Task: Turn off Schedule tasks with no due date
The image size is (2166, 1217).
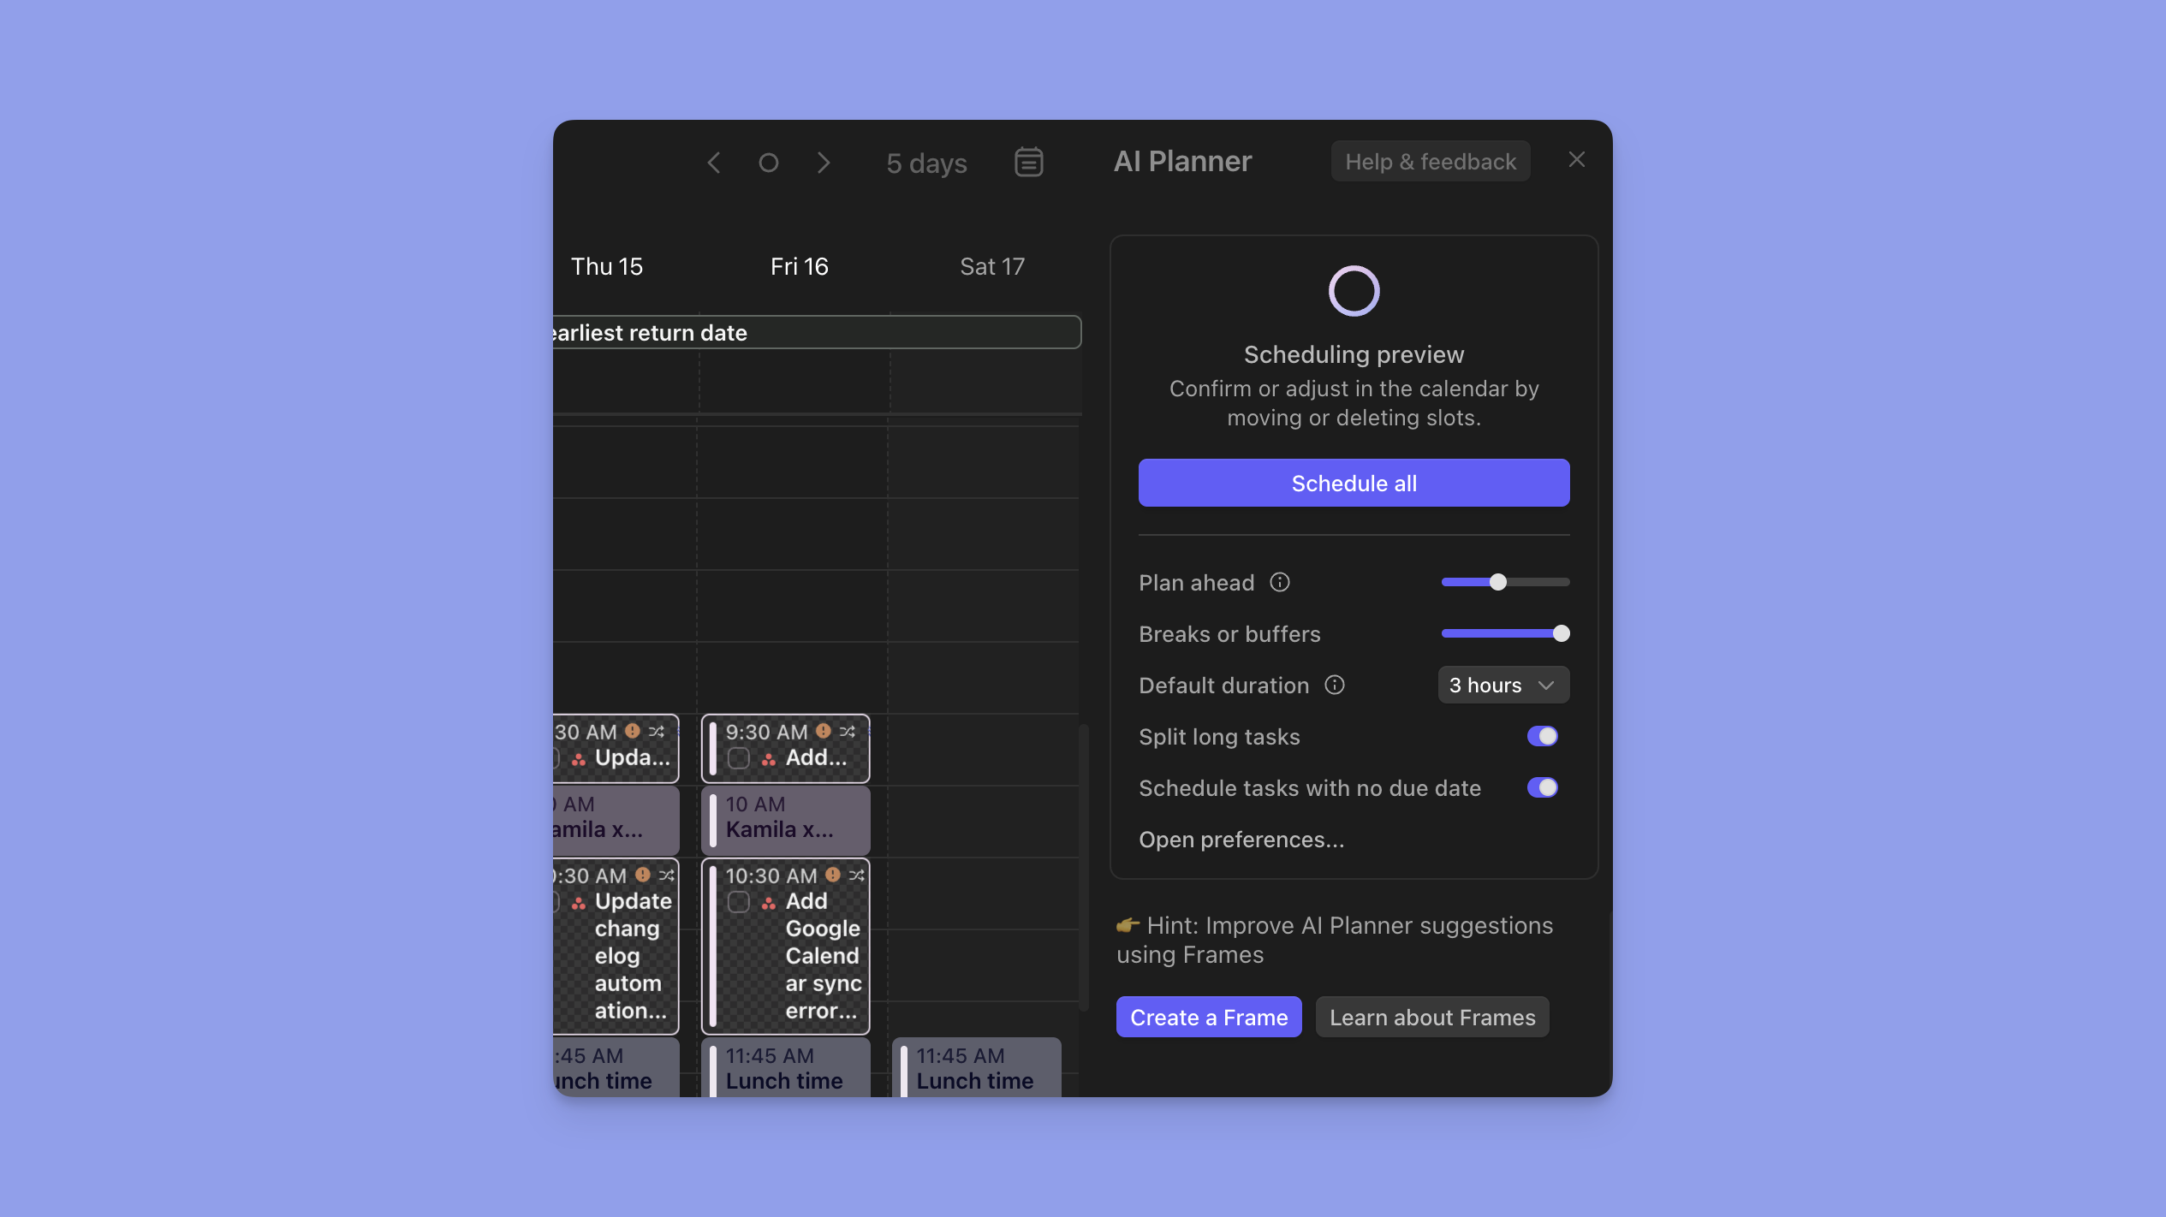Action: pos(1542,788)
